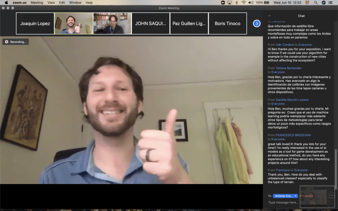Click message 'Que informacion de satélite libre'
The image size is (338, 211).
[x=299, y=32]
